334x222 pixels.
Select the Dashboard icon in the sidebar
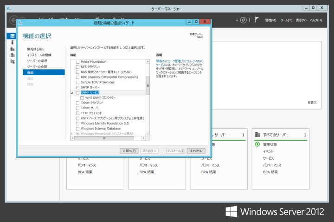pos(13,36)
